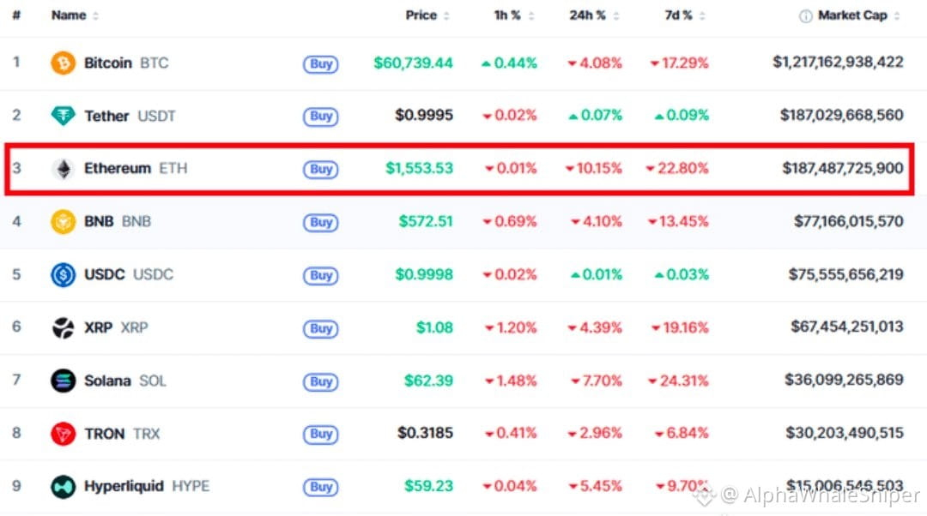927x516 pixels.
Task: Click Bitcoin 7d change 17.29%
Action: pos(679,63)
